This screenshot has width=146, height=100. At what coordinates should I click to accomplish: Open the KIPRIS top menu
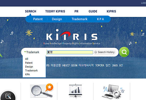111,11
